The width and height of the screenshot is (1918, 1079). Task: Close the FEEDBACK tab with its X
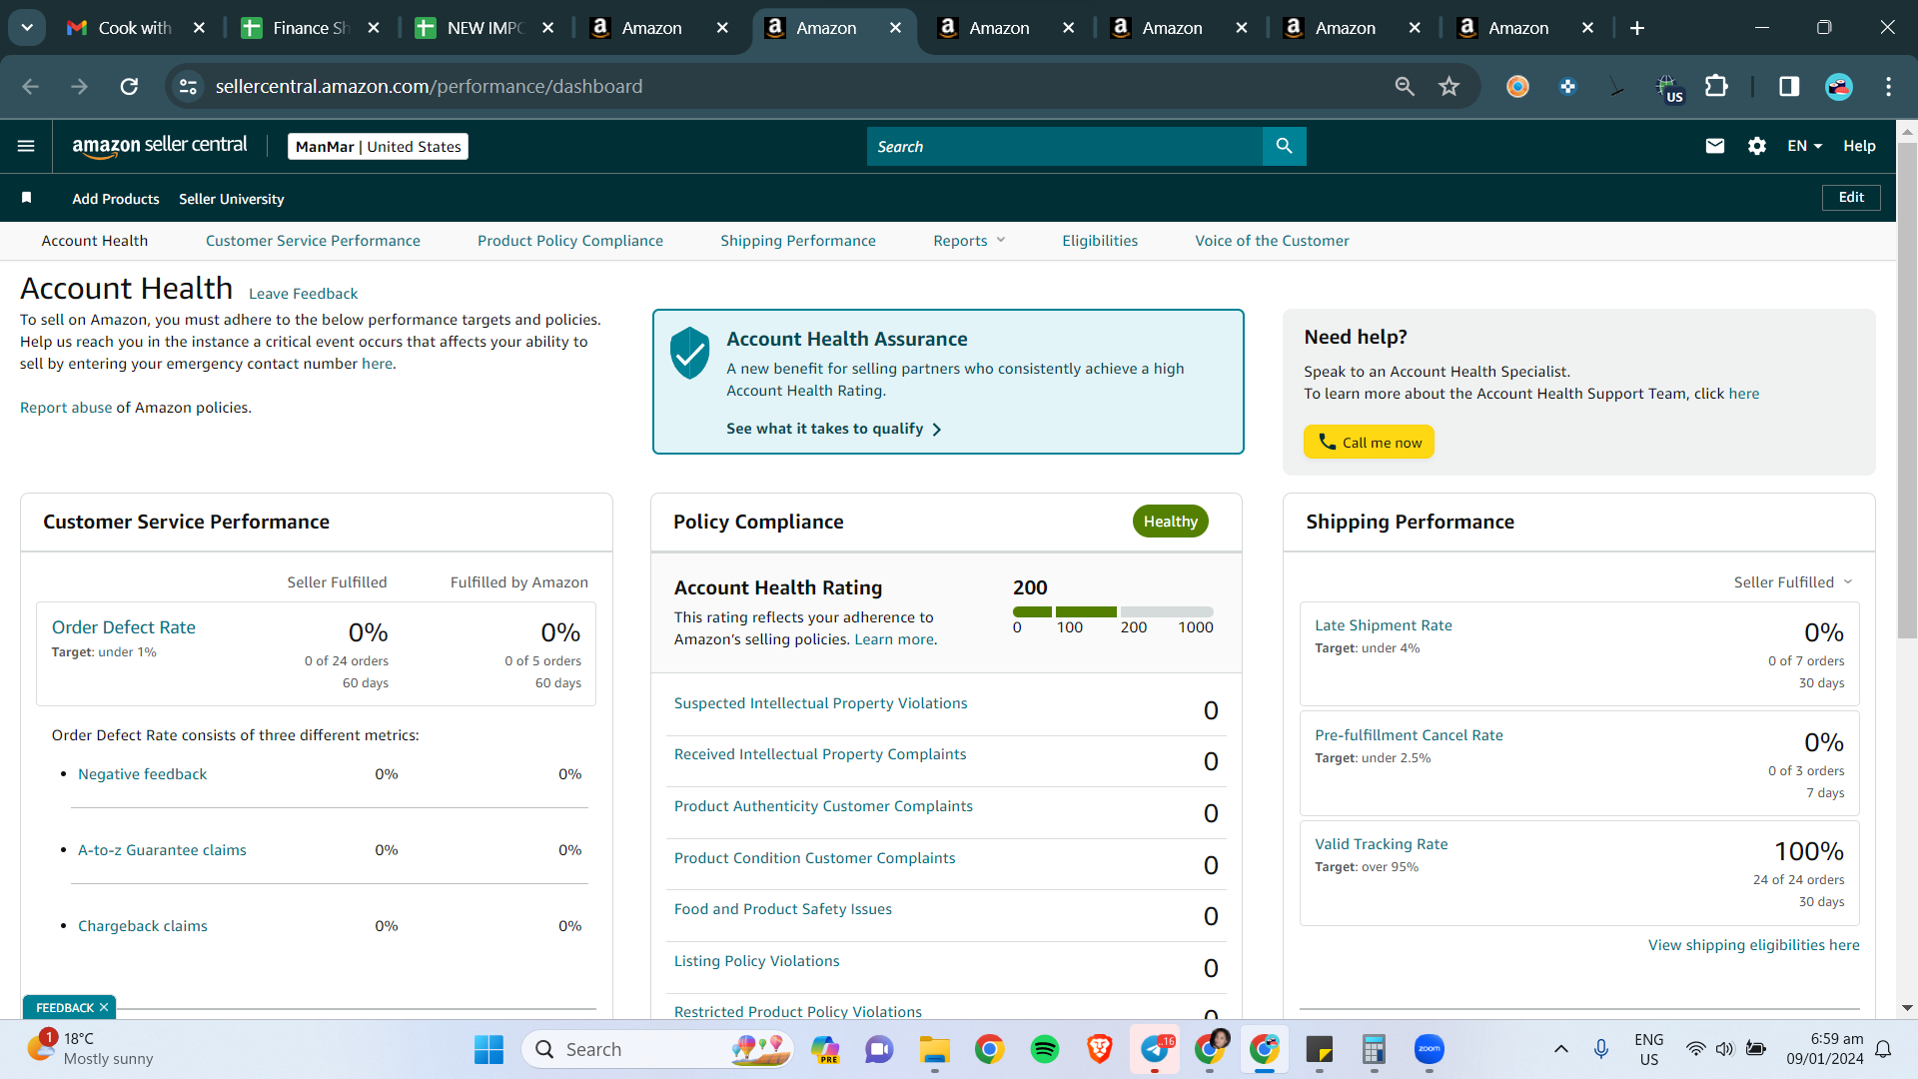[x=104, y=1007]
